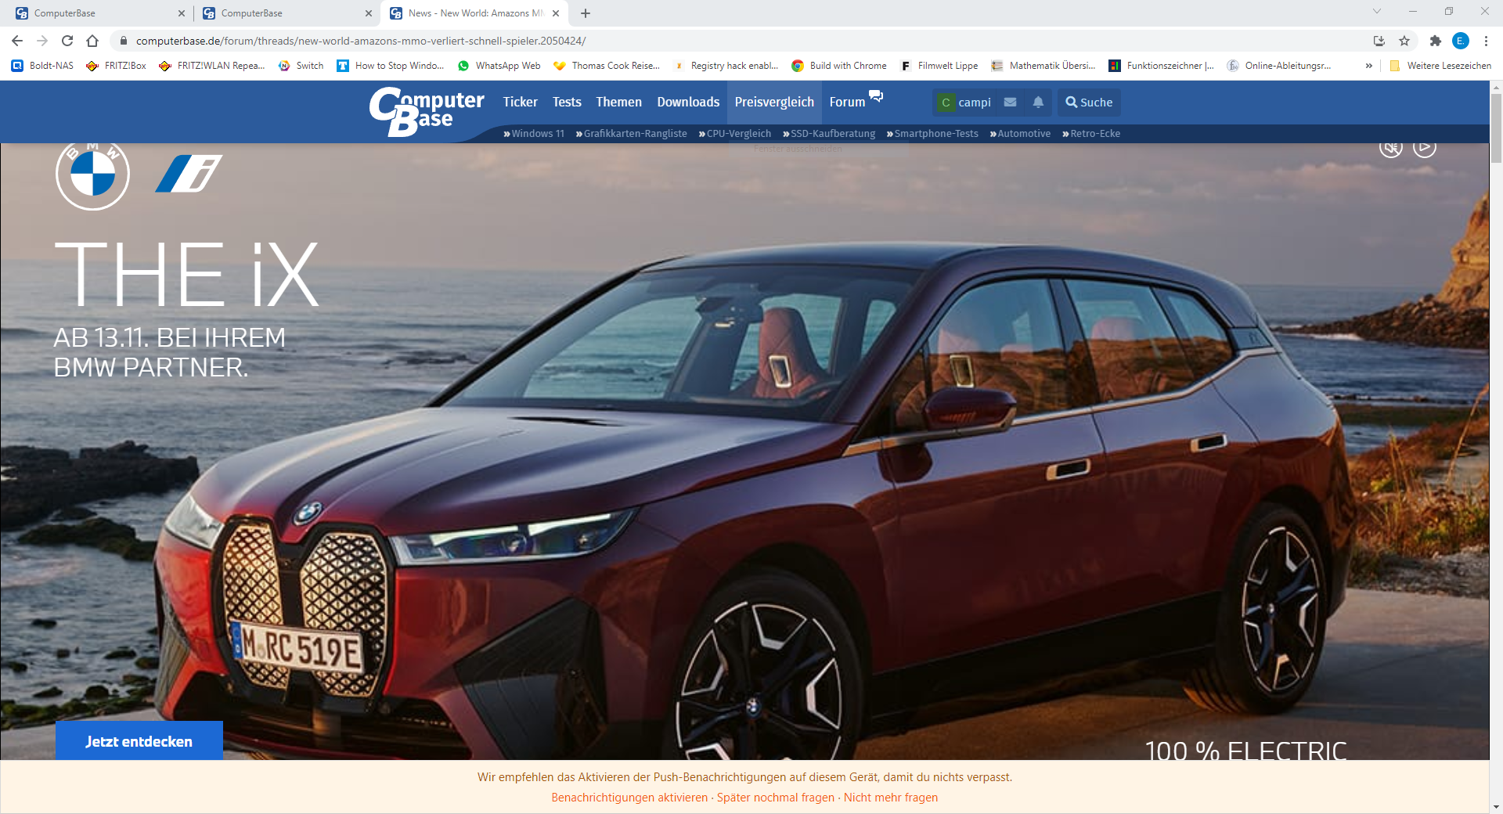
Task: Open the Preisvergleich menu item
Action: coord(774,103)
